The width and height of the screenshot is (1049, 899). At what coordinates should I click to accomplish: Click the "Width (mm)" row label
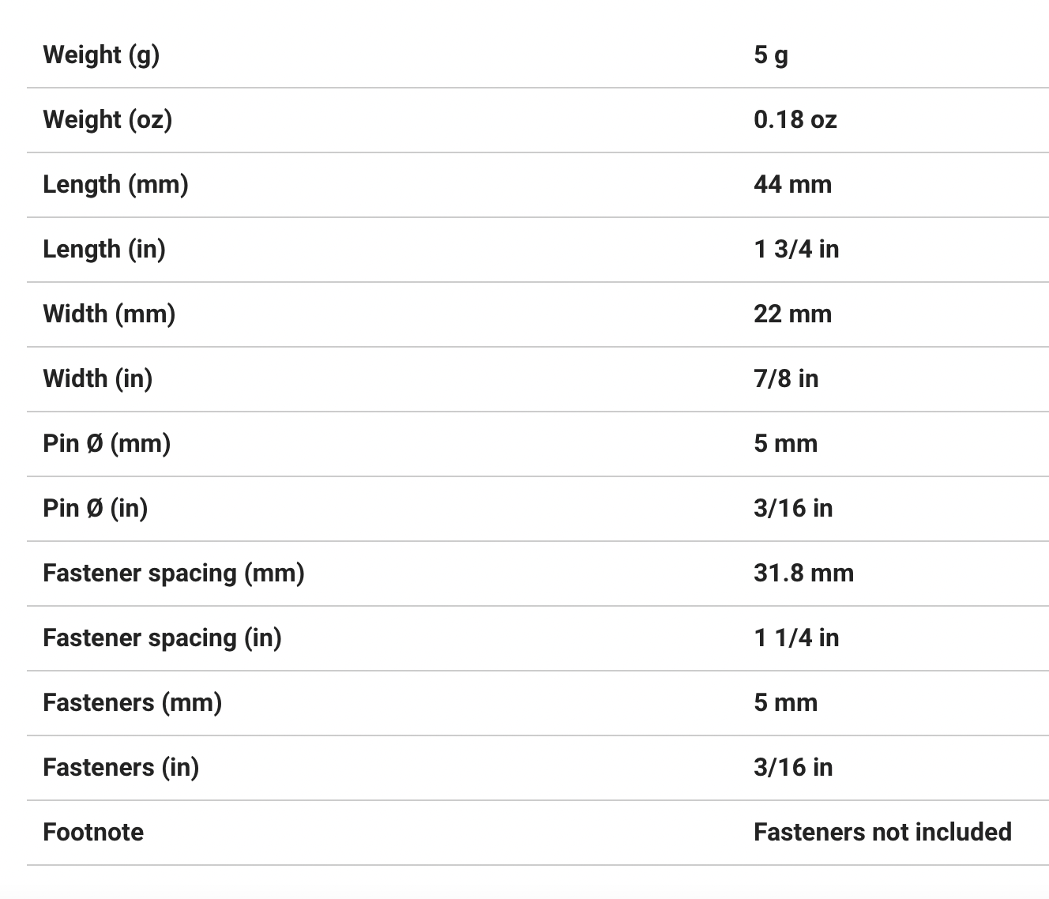[x=109, y=314]
